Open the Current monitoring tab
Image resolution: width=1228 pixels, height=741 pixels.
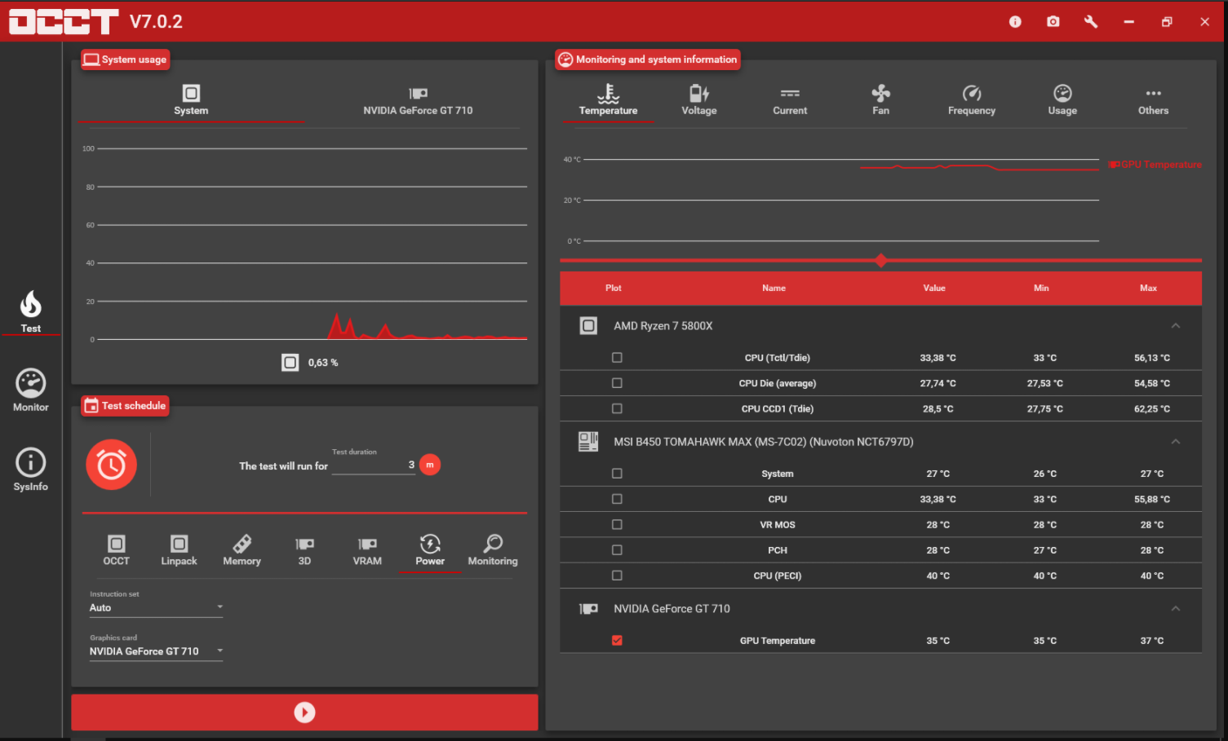(x=790, y=100)
